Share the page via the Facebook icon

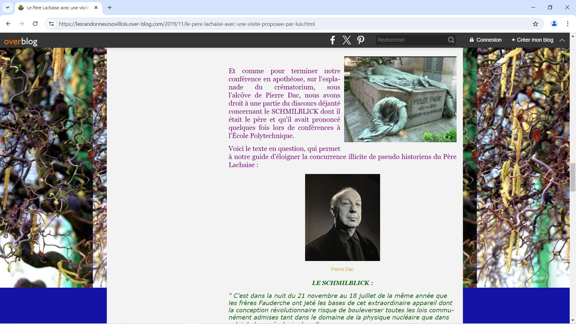pyautogui.click(x=333, y=40)
